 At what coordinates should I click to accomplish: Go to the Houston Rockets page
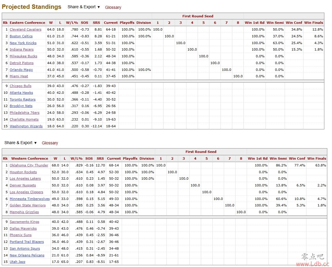click(x=23, y=172)
